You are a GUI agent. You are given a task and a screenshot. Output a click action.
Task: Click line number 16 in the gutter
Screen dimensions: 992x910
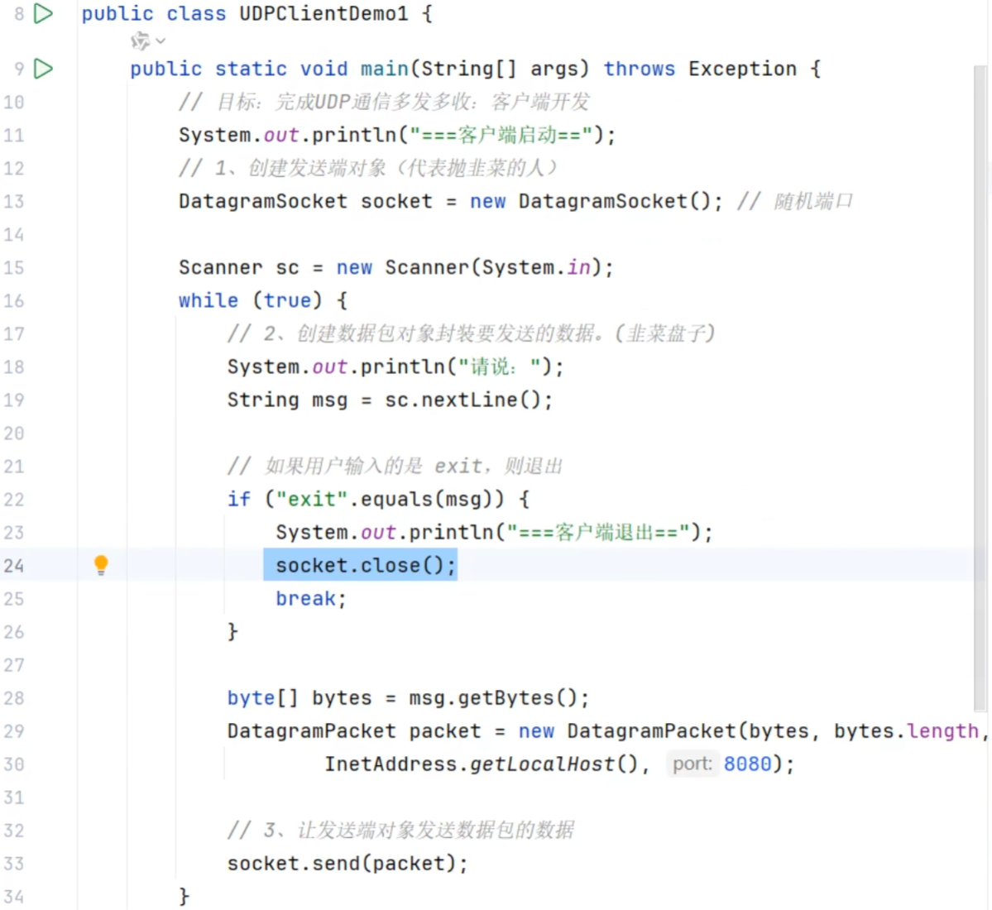pyautogui.click(x=13, y=300)
